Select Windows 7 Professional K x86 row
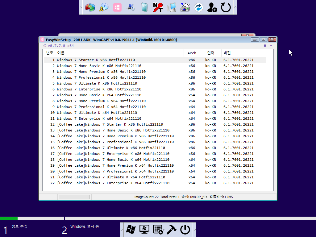The image size is (316, 237). pyautogui.click(x=155, y=77)
